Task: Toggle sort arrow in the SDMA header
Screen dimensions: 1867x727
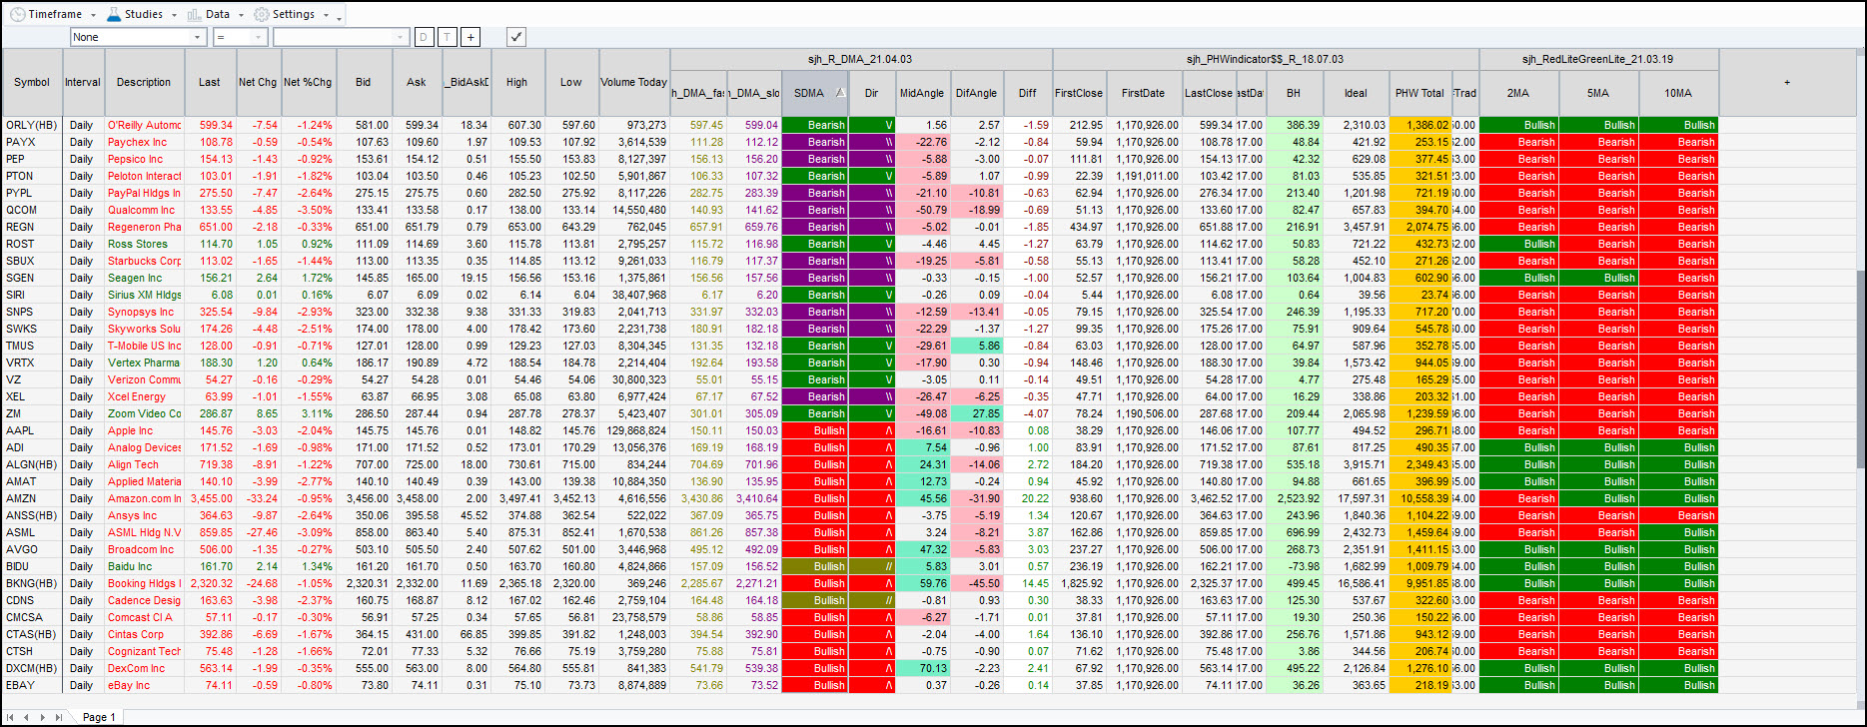Action: click(x=840, y=93)
